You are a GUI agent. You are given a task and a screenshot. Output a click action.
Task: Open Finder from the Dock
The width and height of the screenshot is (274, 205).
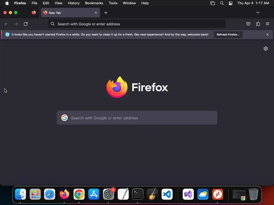(20, 194)
